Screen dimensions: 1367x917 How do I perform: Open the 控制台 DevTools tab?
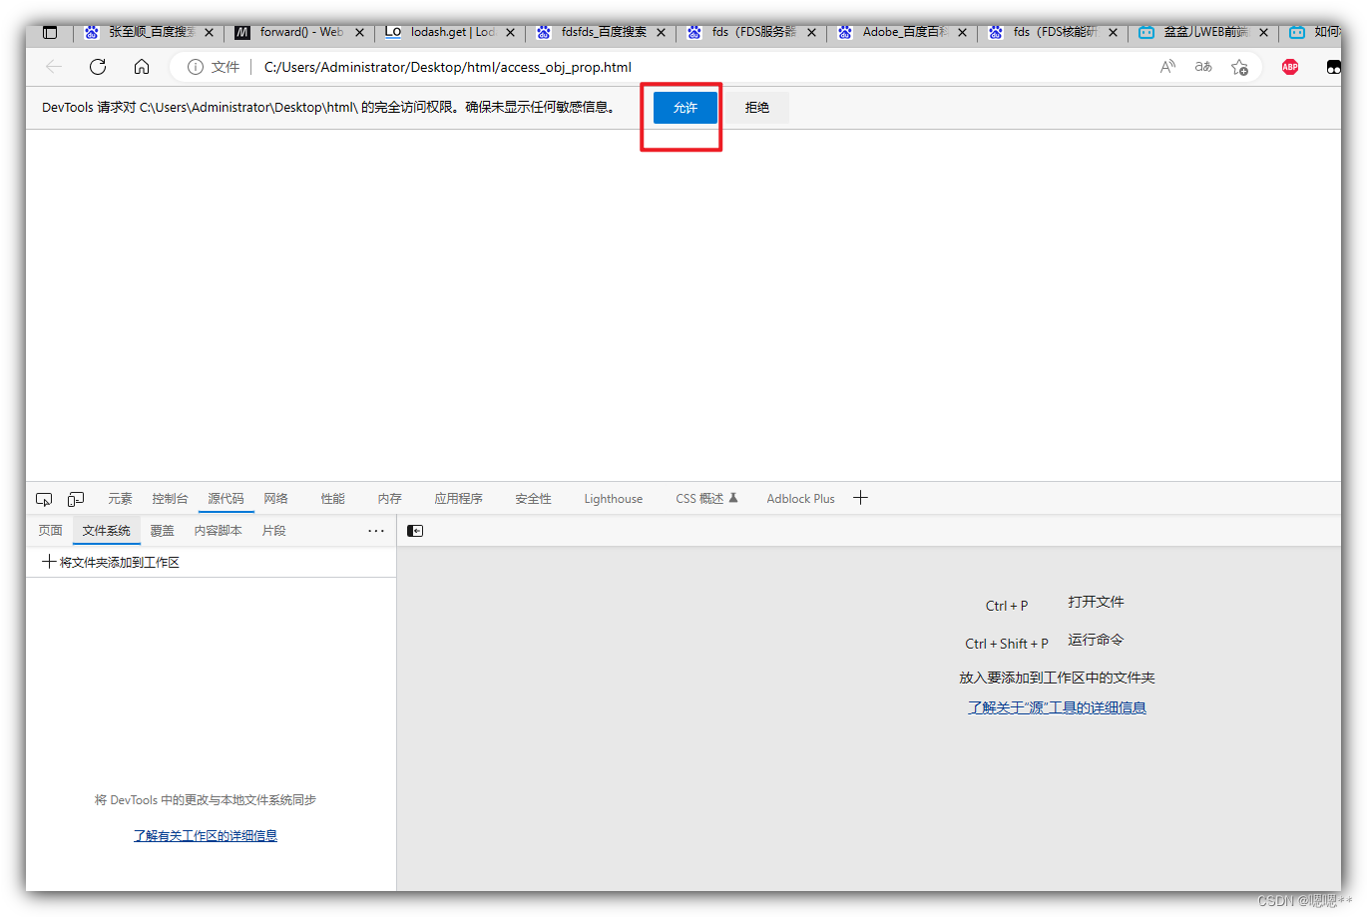[x=170, y=499]
